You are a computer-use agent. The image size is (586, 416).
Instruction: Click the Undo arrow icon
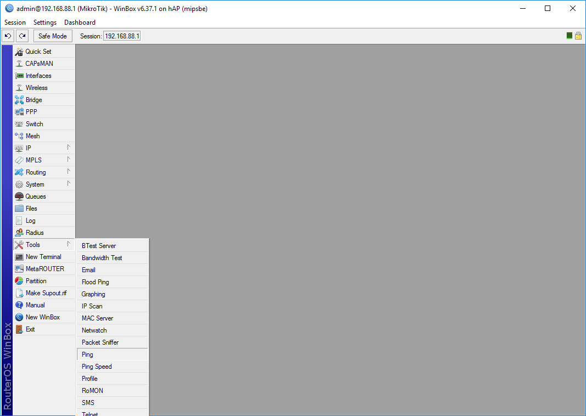(x=8, y=36)
